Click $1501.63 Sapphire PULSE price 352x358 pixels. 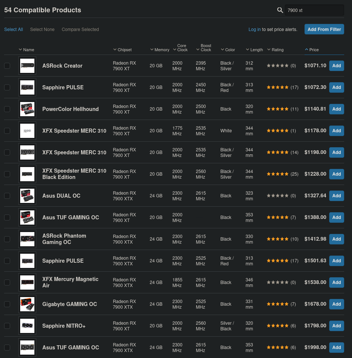[x=315, y=261]
